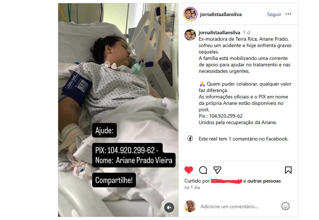
Task: Save post with bookmark icon
Action: [x=288, y=170]
